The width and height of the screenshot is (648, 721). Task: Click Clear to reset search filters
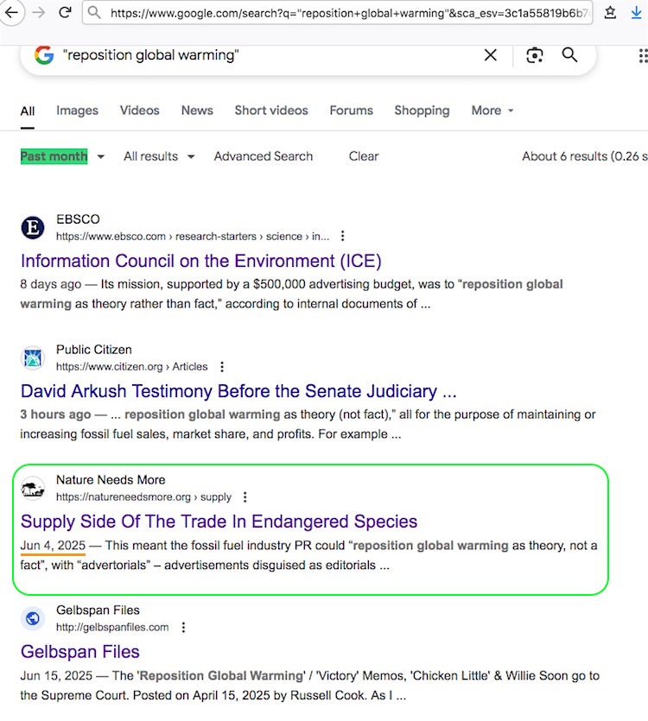tap(364, 156)
